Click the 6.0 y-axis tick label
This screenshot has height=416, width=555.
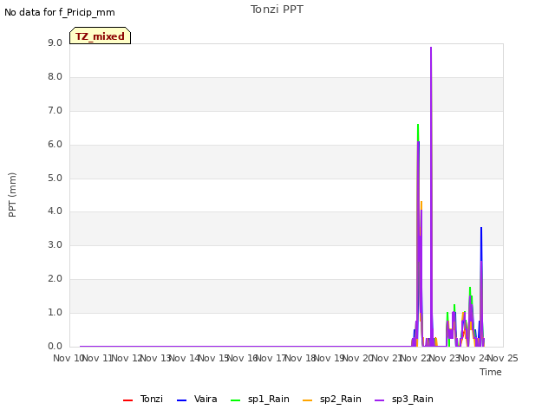pos(55,144)
